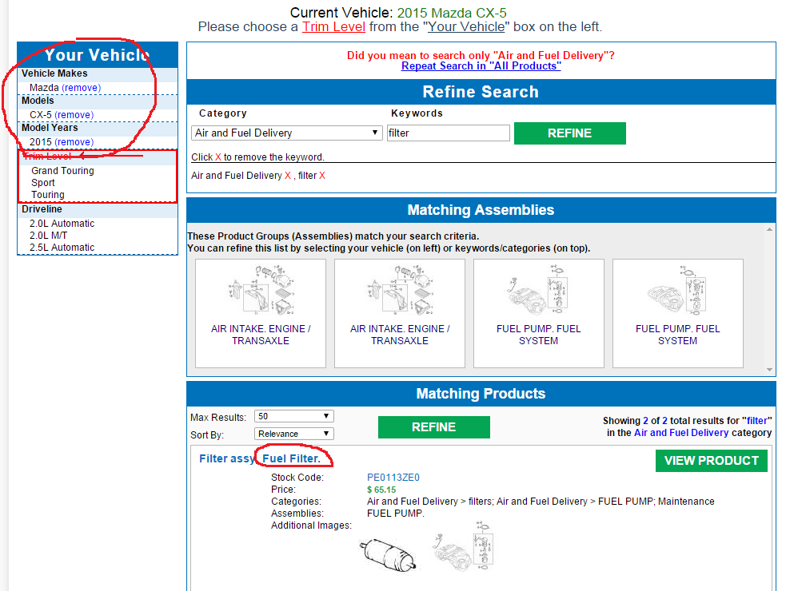The image size is (790, 591).
Task: Remove Mazda from Vehicle Makes
Action: [82, 88]
